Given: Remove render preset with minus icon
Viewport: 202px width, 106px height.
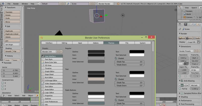Looking at the screenshot, I should [199, 51].
